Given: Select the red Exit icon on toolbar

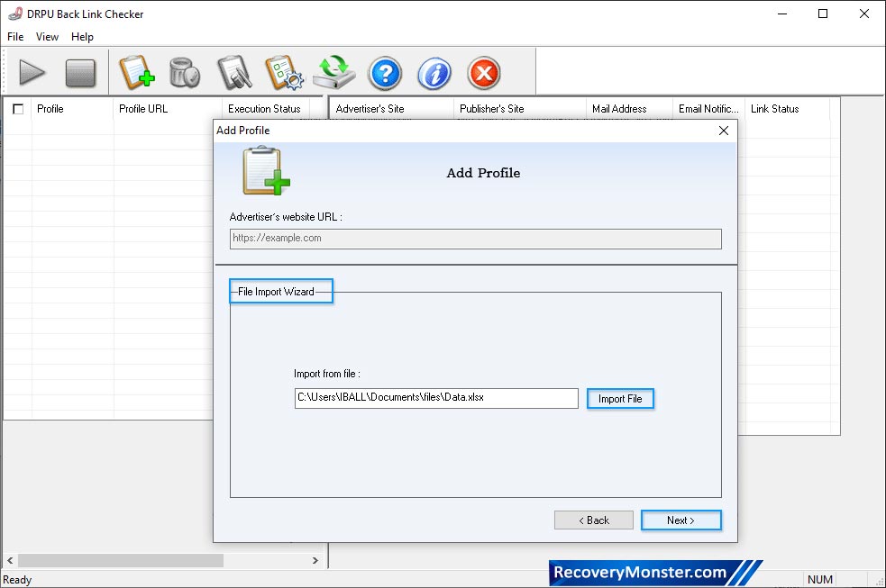Looking at the screenshot, I should coord(483,73).
